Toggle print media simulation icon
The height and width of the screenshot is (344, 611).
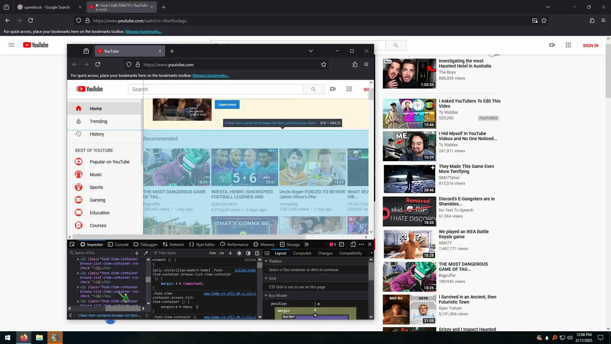pyautogui.click(x=257, y=253)
